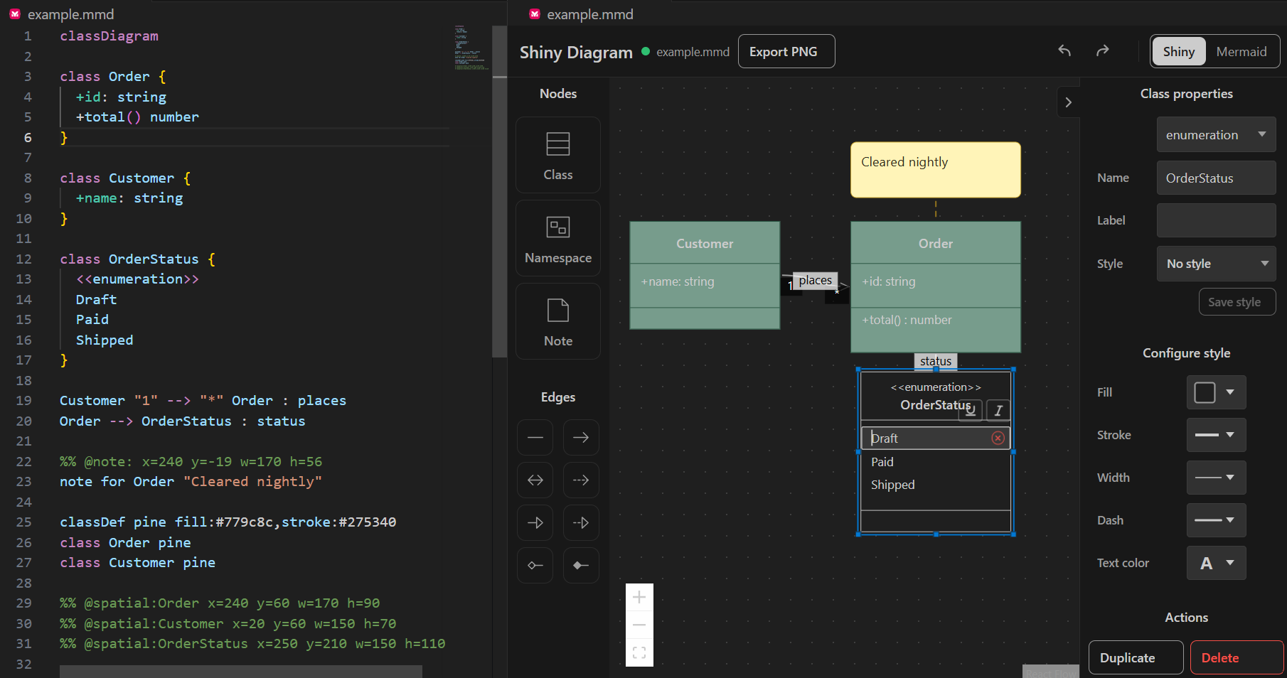Image resolution: width=1287 pixels, height=678 pixels.
Task: Select the dashed realization triangle edge
Action: pos(581,523)
